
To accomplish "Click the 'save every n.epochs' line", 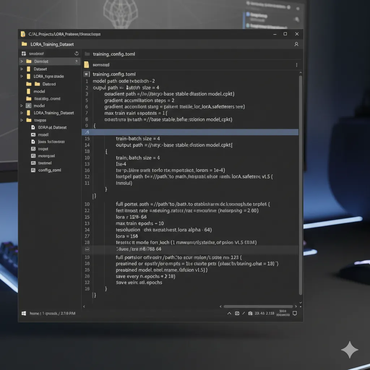I will (x=145, y=276).
